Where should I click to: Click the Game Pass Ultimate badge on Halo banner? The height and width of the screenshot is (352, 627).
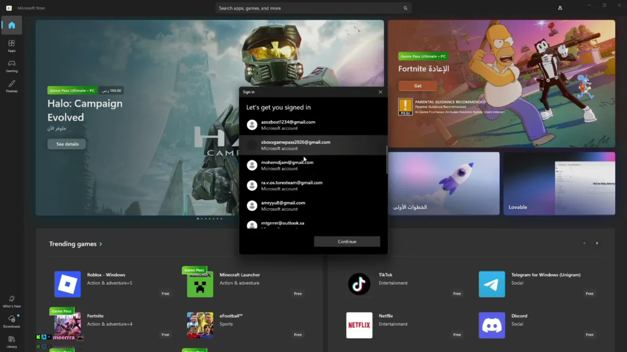[x=72, y=90]
